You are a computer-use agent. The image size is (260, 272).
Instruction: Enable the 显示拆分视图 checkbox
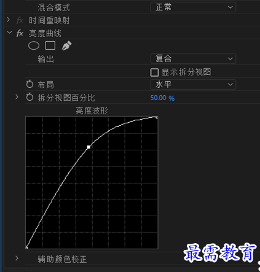tap(154, 72)
